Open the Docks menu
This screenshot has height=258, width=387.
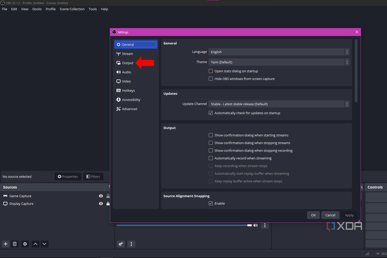pyautogui.click(x=37, y=9)
